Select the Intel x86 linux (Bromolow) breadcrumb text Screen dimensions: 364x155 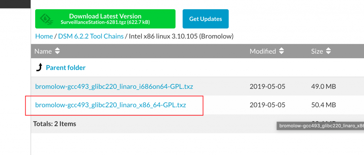coord(181,36)
